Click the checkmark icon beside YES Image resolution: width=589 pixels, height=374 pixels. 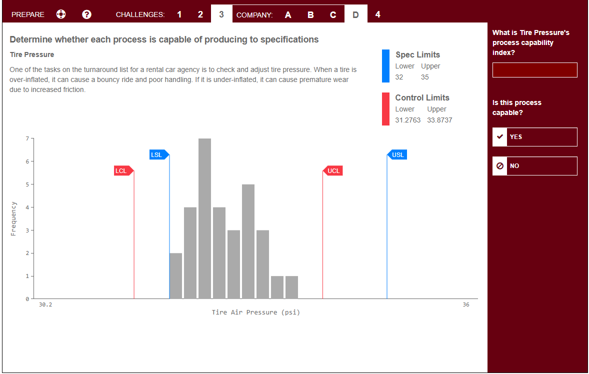point(500,136)
